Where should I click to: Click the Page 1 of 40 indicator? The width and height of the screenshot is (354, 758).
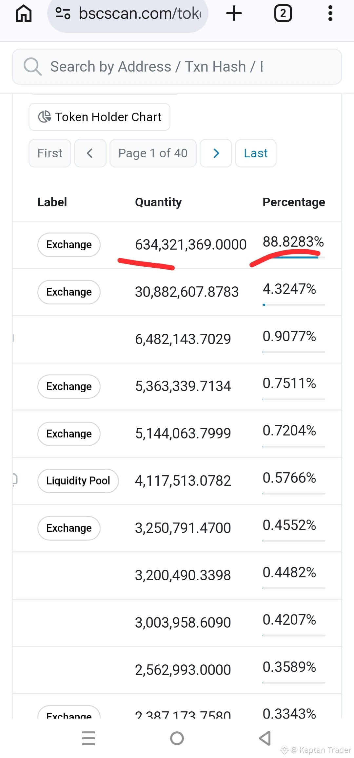[153, 153]
